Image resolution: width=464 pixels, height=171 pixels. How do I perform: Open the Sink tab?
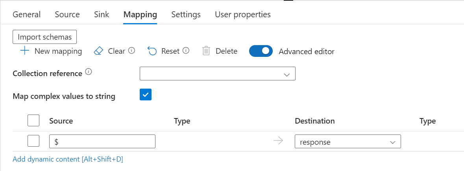click(102, 15)
